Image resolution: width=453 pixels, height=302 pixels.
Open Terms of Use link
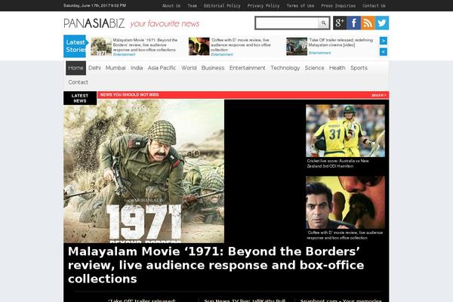point(300,5)
